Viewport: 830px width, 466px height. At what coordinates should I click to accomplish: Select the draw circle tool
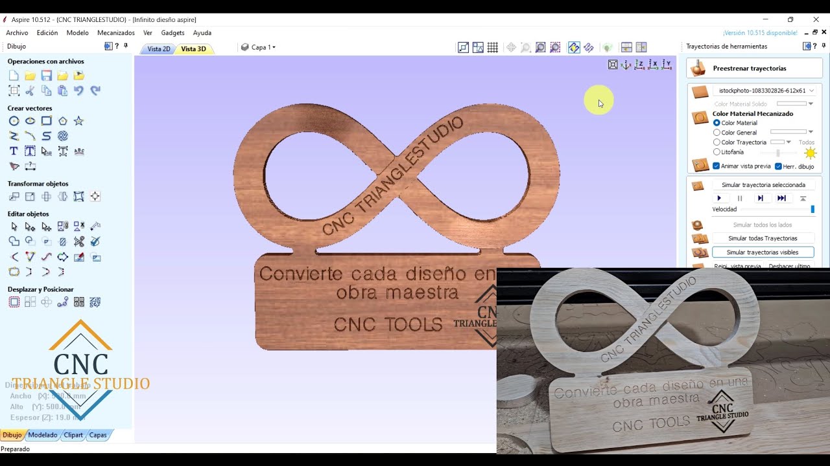[x=14, y=121]
